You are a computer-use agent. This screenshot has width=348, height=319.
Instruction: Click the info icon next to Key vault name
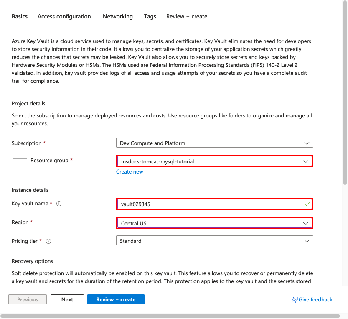(x=58, y=204)
